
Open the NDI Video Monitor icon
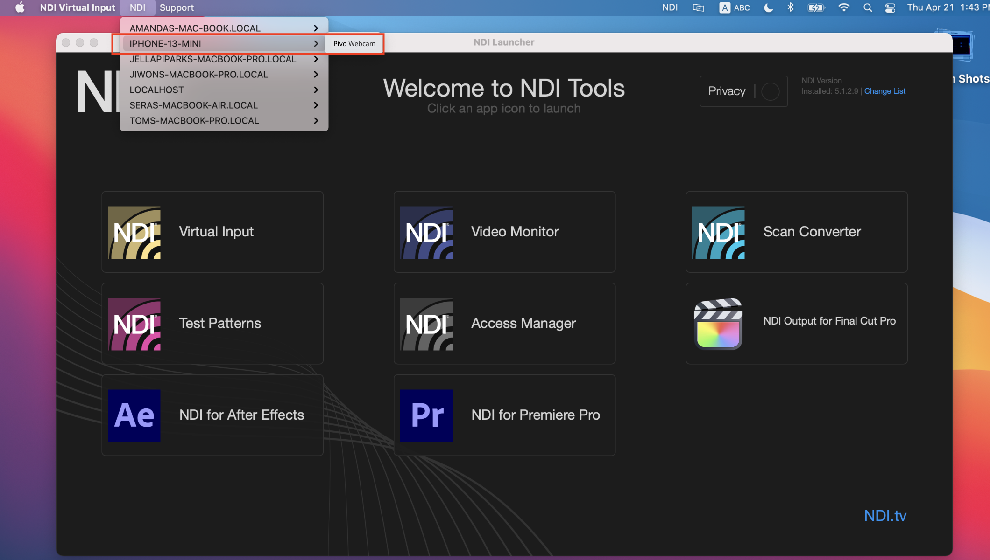tap(426, 232)
